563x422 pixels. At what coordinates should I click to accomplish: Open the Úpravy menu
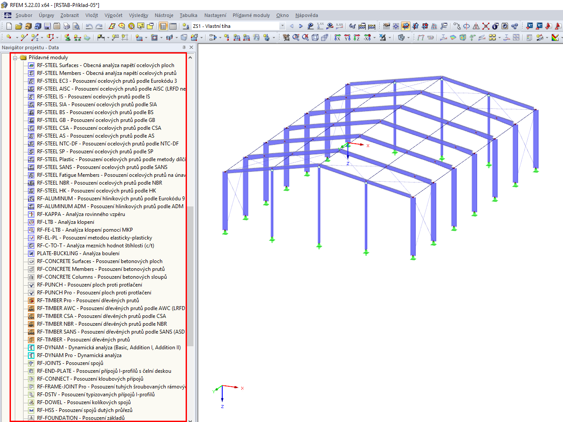[46, 15]
